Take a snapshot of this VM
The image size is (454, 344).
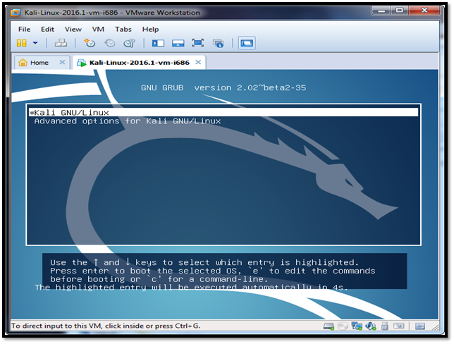[90, 43]
